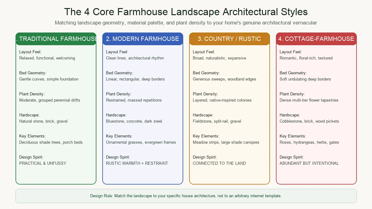Select the '3. COUNTRY / RUSTIC' orange header

pyautogui.click(x=230, y=39)
